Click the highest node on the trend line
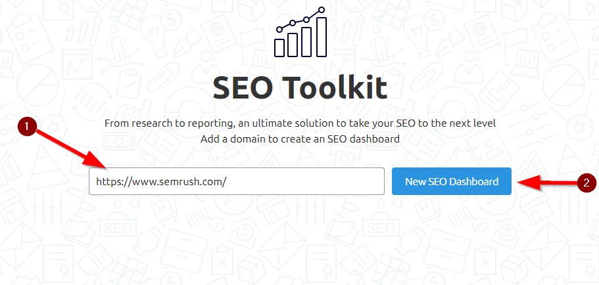The height and width of the screenshot is (285, 599). coord(322,10)
